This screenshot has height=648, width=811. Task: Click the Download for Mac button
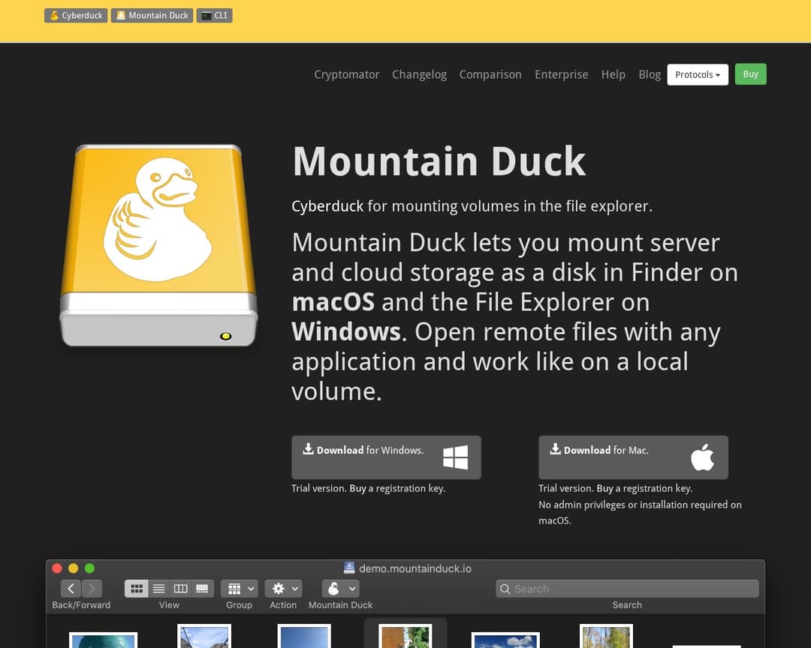point(633,457)
